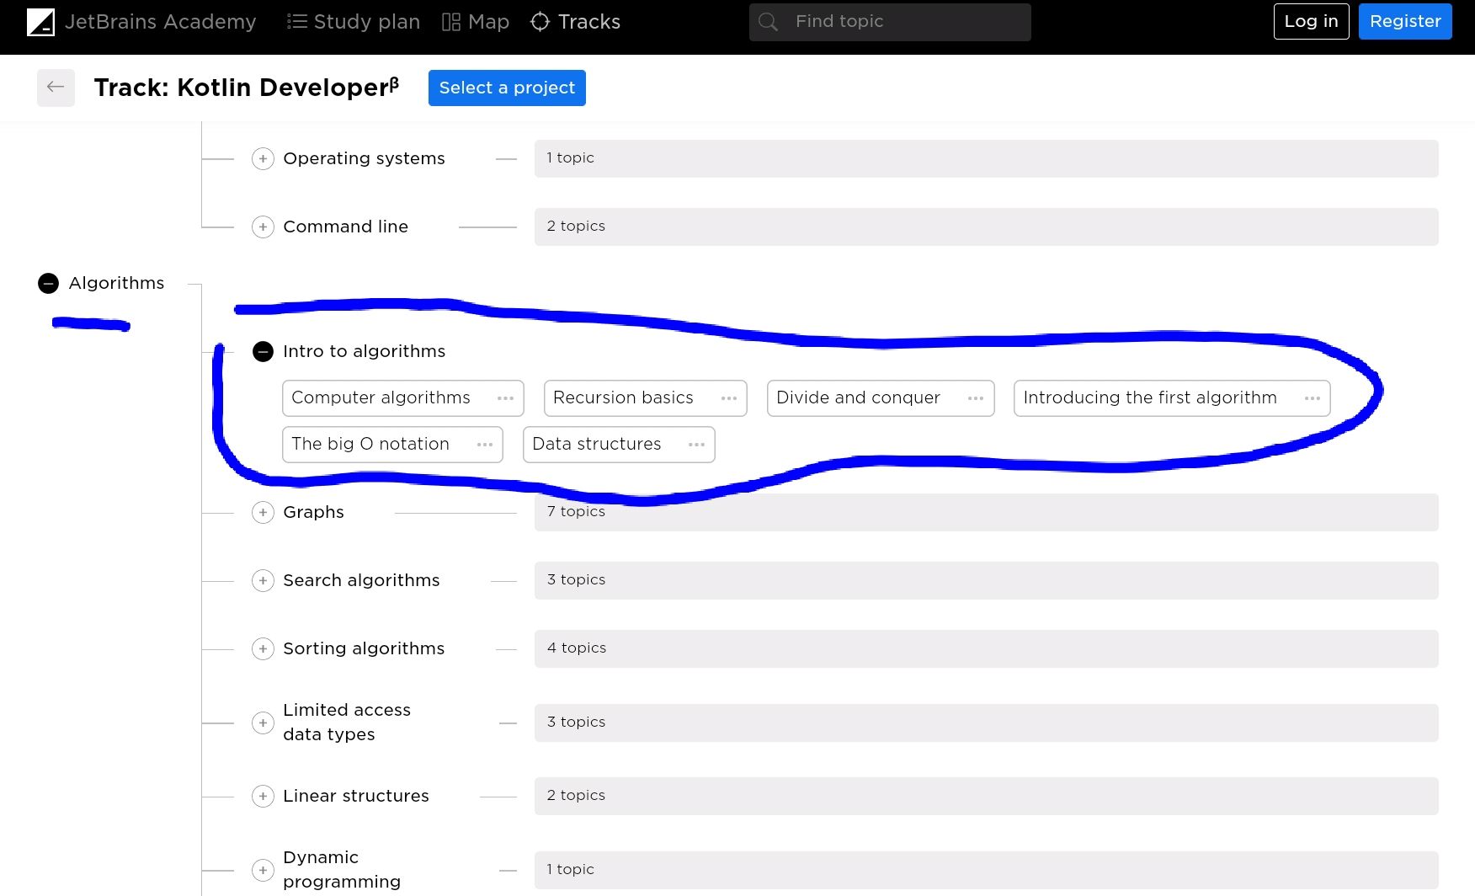Expand the Operating systems section

tap(263, 159)
